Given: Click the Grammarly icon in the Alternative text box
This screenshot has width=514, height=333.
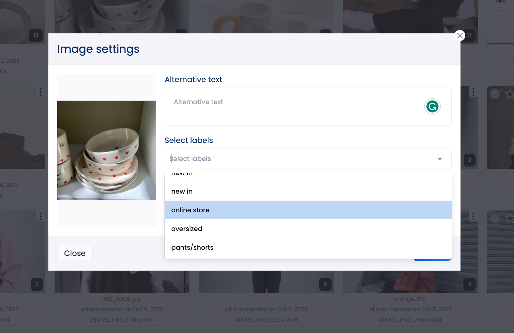Looking at the screenshot, I should [x=432, y=107].
